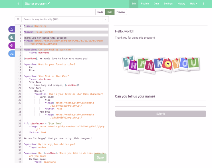Image resolution: width=212 pixels, height=168 pixels.
Task: Open the Settings tab
Action: pos(168,4)
